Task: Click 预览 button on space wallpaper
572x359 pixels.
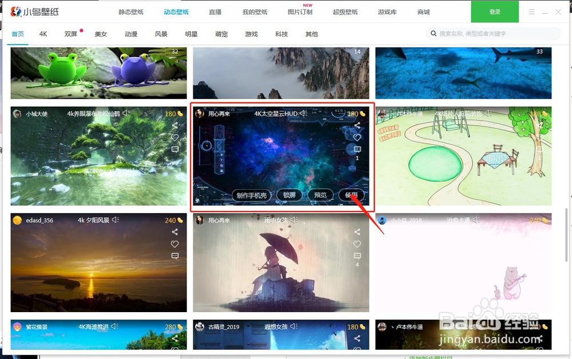Action: (x=321, y=195)
